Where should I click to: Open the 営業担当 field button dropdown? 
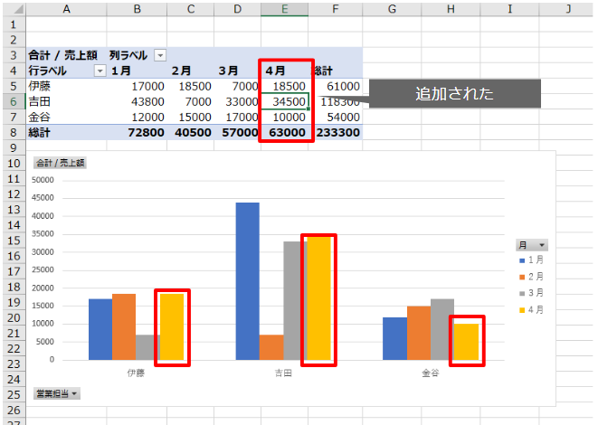pyautogui.click(x=57, y=393)
